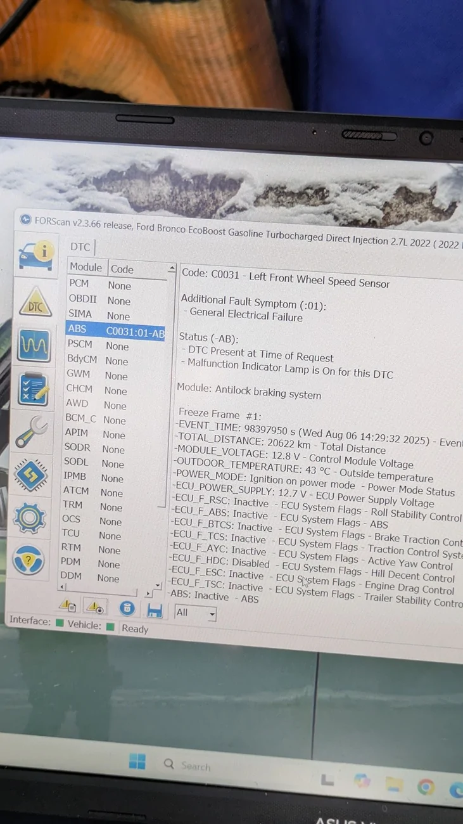The width and height of the screenshot is (463, 824).
Task: Select the IPMB module row
Action: tap(110, 477)
